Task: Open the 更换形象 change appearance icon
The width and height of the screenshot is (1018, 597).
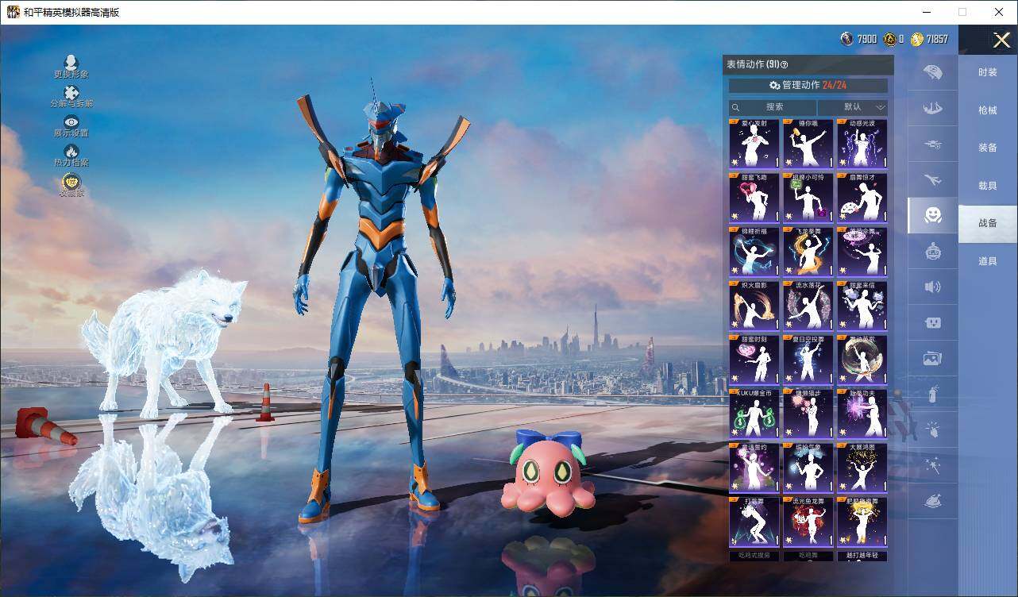Action: pyautogui.click(x=71, y=63)
